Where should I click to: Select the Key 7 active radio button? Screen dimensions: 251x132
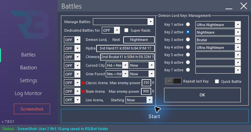tap(188, 70)
